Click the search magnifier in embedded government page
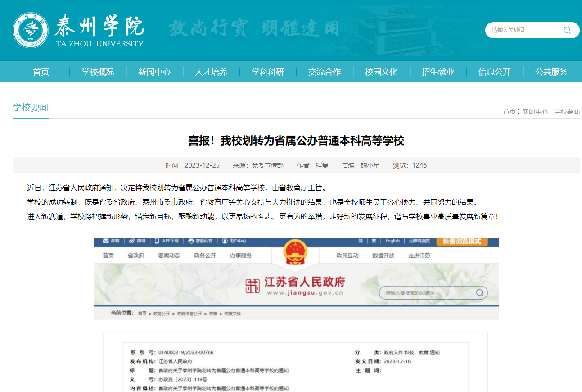This screenshot has width=582, height=392. coord(480,293)
